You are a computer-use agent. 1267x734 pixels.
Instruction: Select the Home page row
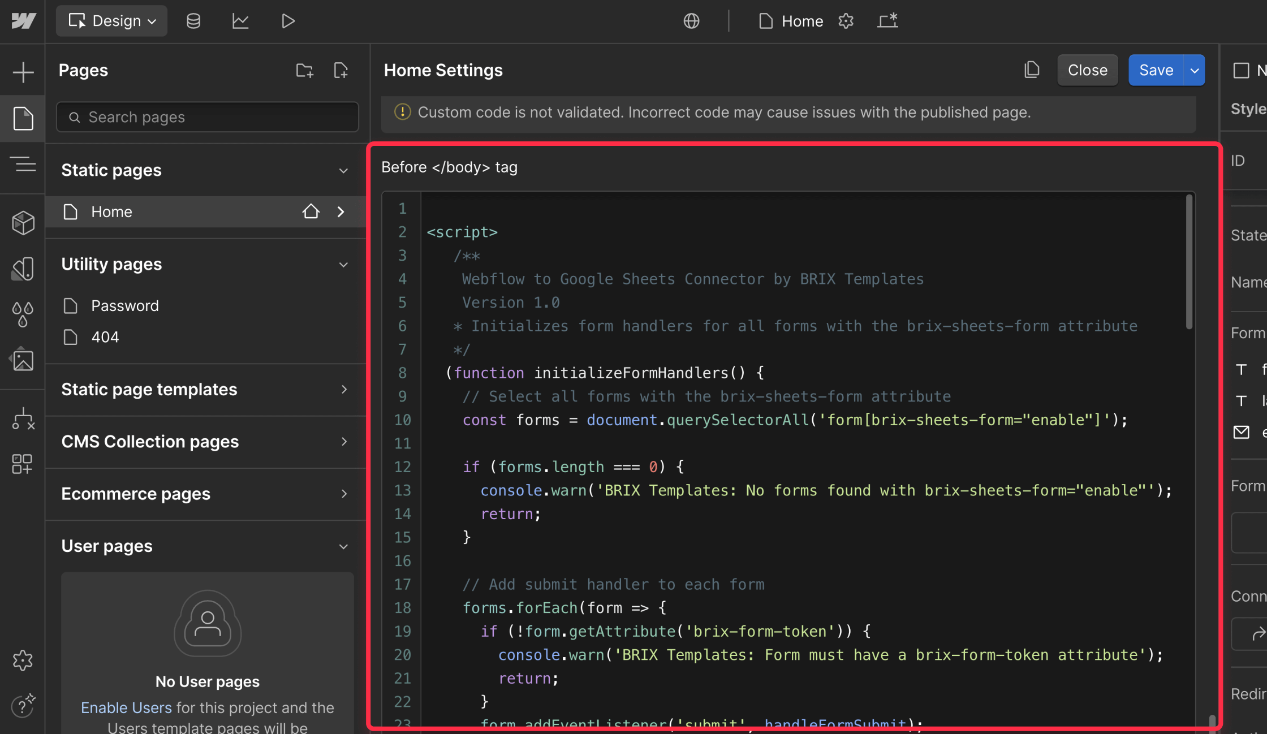click(205, 211)
